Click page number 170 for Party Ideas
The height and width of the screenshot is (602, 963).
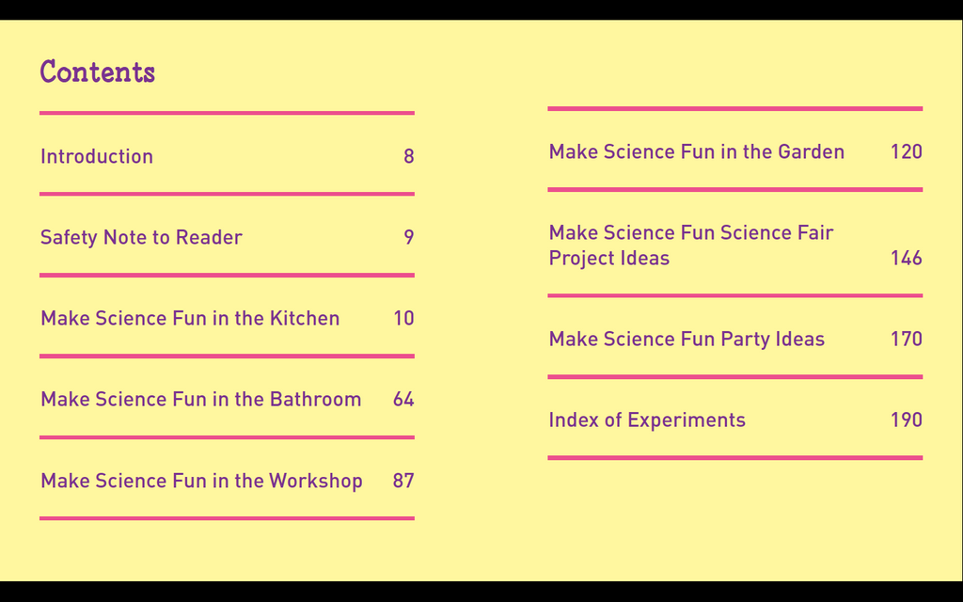tap(907, 339)
